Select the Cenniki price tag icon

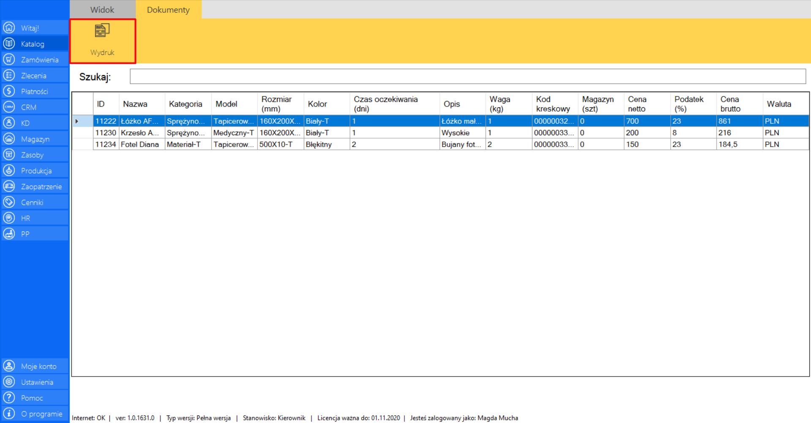tap(9, 202)
